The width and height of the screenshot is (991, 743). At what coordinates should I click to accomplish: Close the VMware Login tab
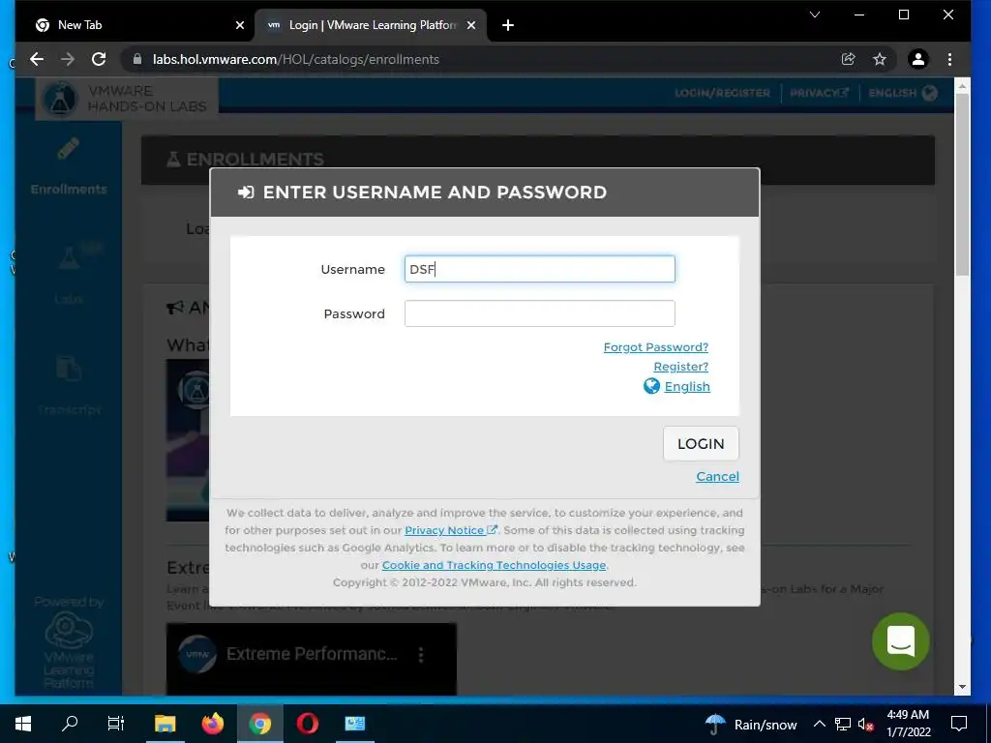[x=471, y=25]
